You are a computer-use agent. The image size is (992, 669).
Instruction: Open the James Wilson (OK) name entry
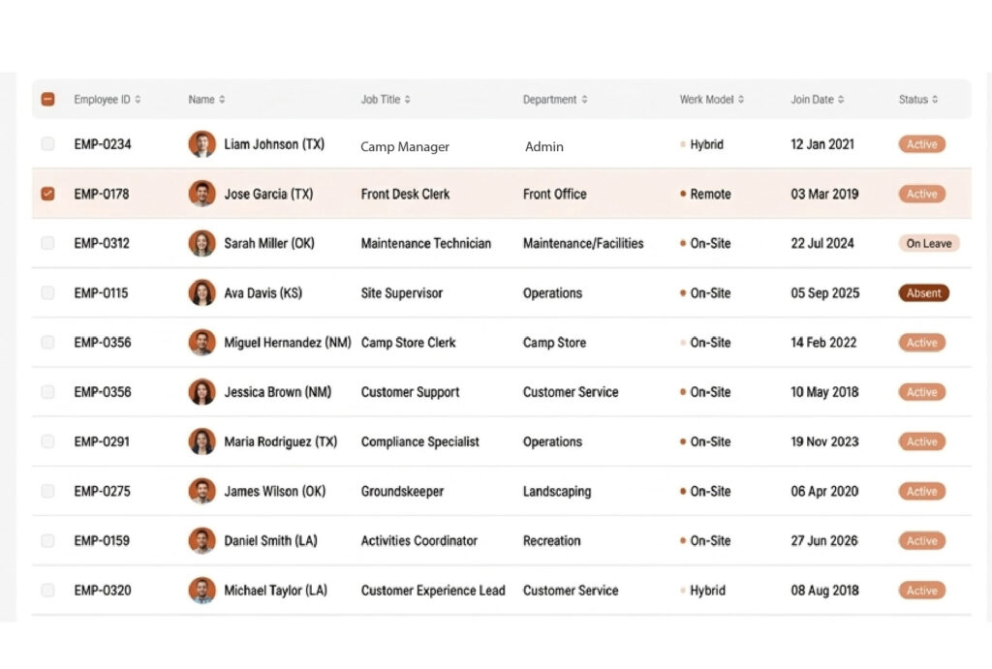(274, 492)
